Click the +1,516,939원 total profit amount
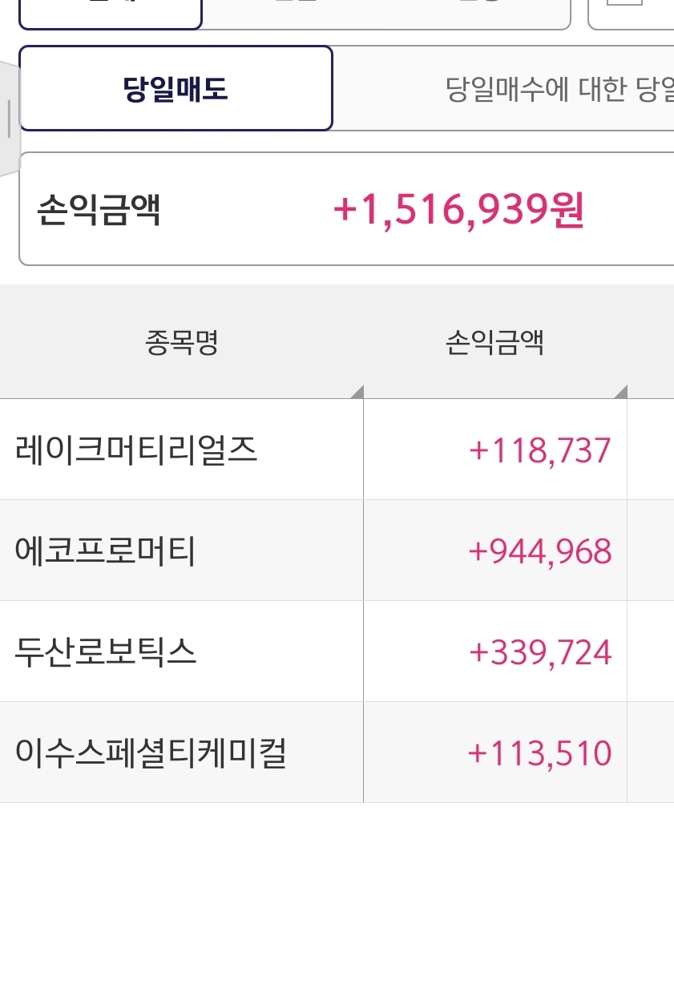 coord(458,210)
